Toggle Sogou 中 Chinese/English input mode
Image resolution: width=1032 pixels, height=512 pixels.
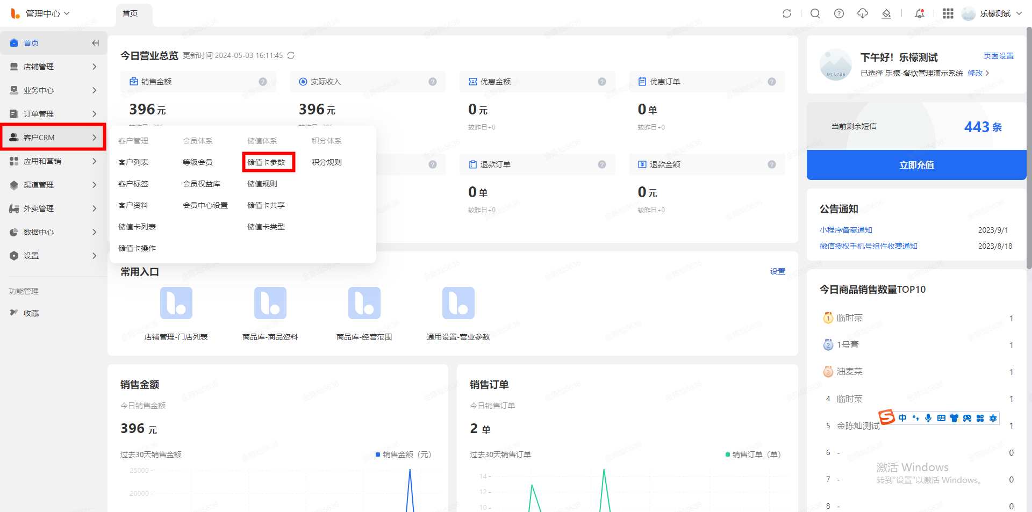902,418
